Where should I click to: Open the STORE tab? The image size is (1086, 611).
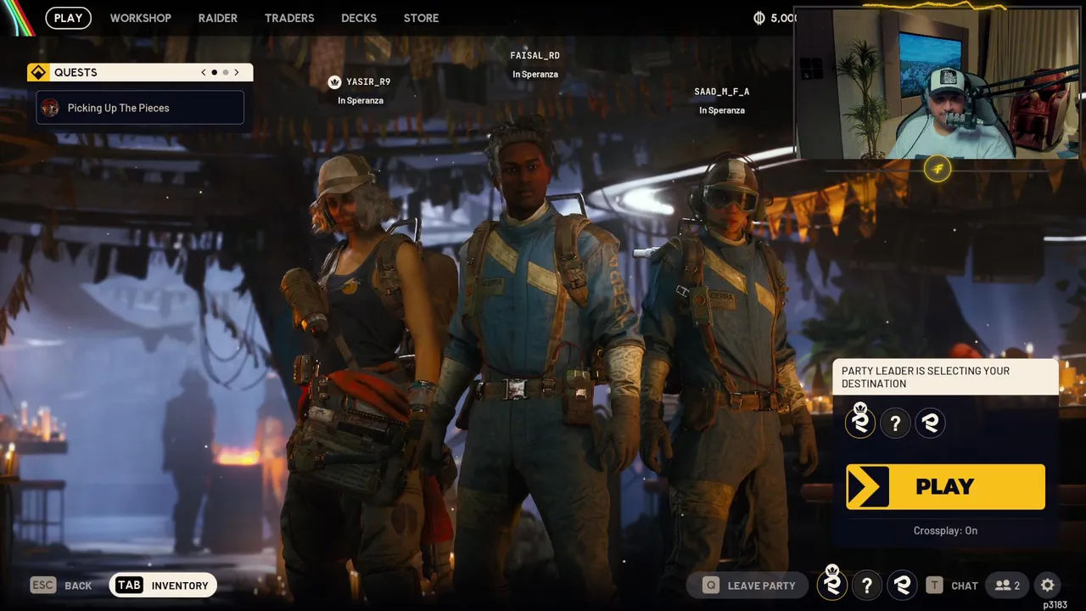point(422,18)
